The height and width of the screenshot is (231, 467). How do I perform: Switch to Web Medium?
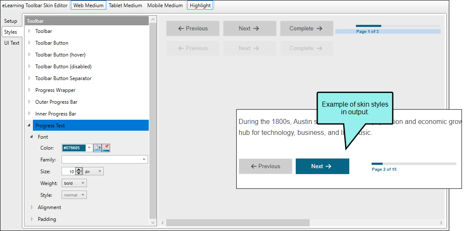89,5
